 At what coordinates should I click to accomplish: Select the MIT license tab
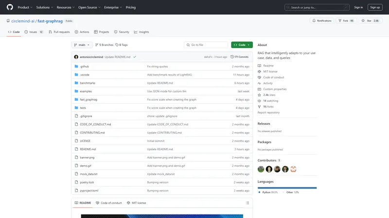(137, 203)
